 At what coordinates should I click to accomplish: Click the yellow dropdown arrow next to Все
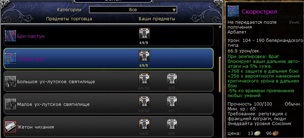(174, 10)
